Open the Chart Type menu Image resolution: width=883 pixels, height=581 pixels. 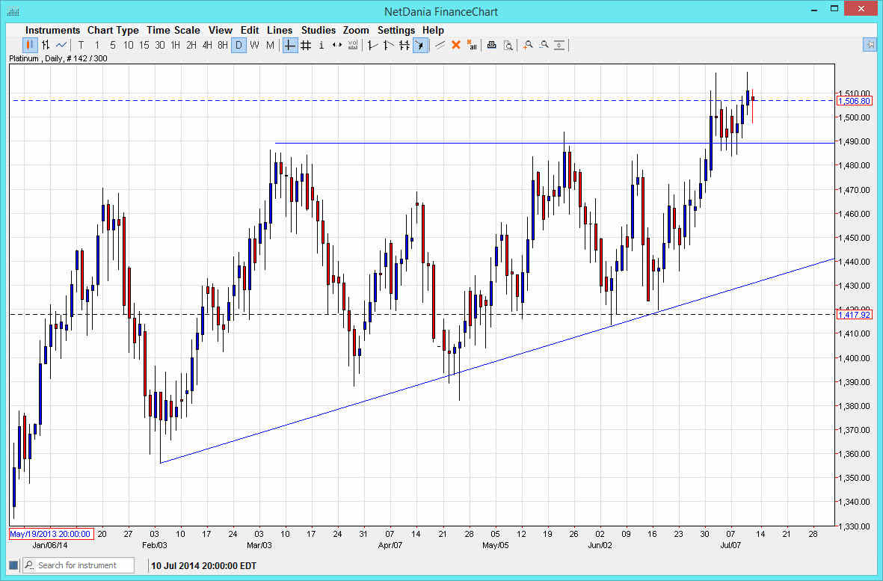coord(113,31)
